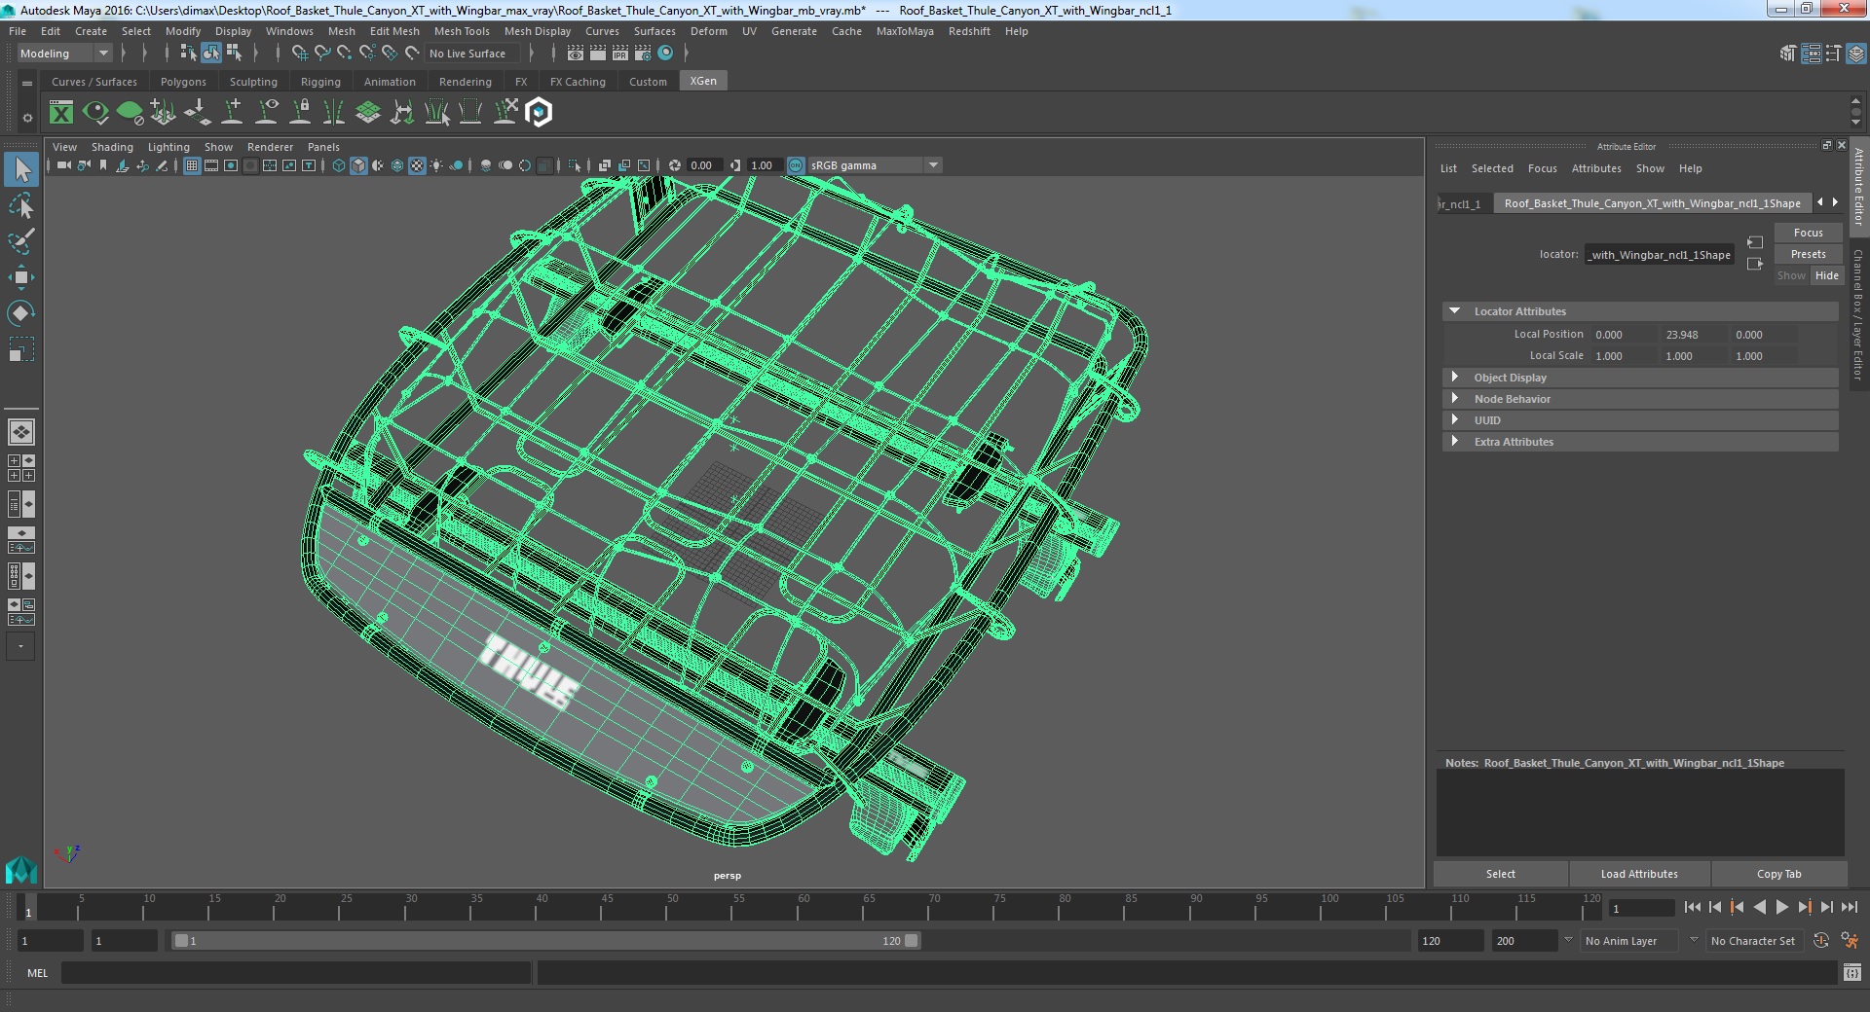The height and width of the screenshot is (1012, 1870).
Task: Switch to the Rigging shelf tab
Action: point(320,82)
